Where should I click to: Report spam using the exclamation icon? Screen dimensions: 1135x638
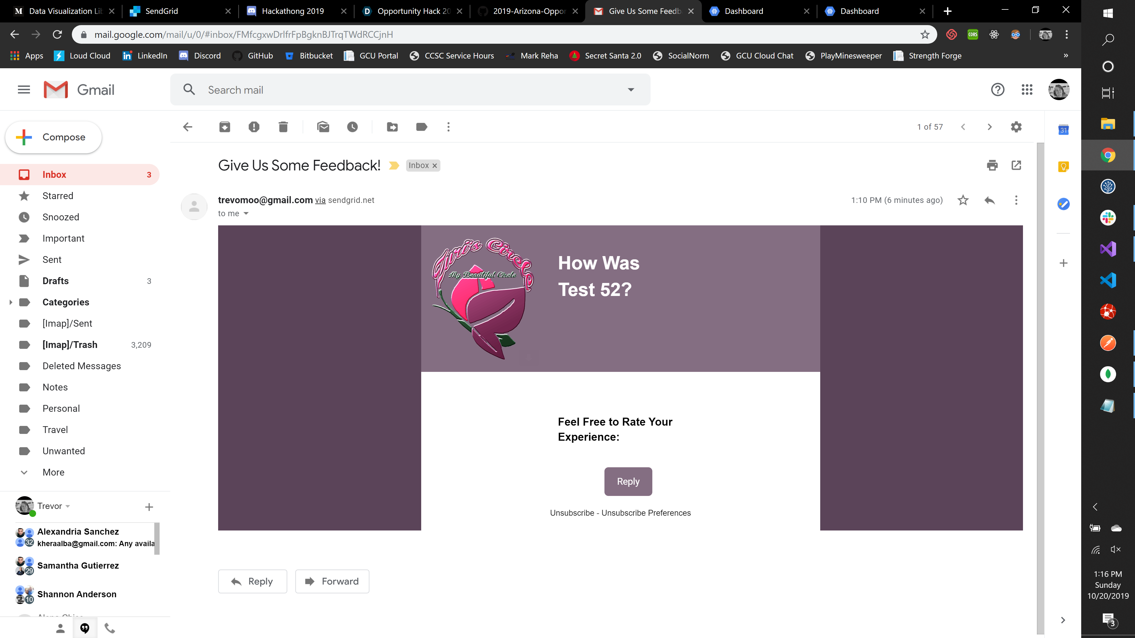(x=254, y=127)
